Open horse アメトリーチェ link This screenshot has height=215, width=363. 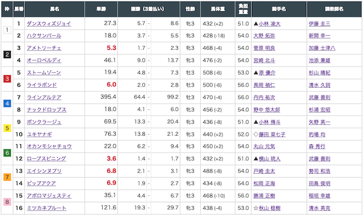[44, 48]
